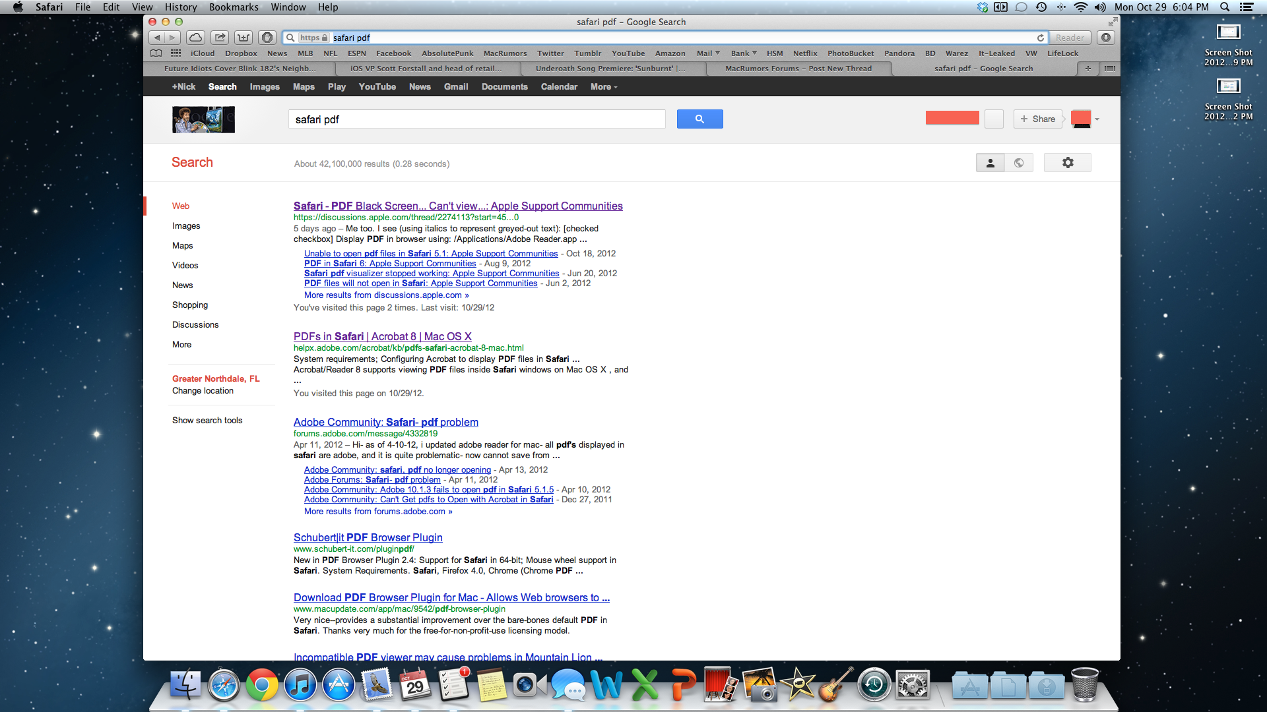The width and height of the screenshot is (1267, 712).
Task: Open Trash in the Dock
Action: tap(1084, 686)
